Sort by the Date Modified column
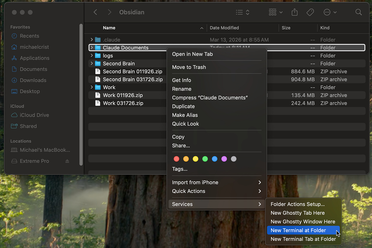372x248 pixels. coord(224,28)
